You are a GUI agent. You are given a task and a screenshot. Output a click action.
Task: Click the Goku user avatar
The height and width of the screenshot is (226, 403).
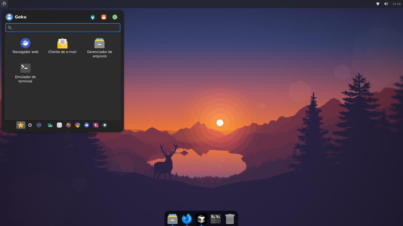9,17
